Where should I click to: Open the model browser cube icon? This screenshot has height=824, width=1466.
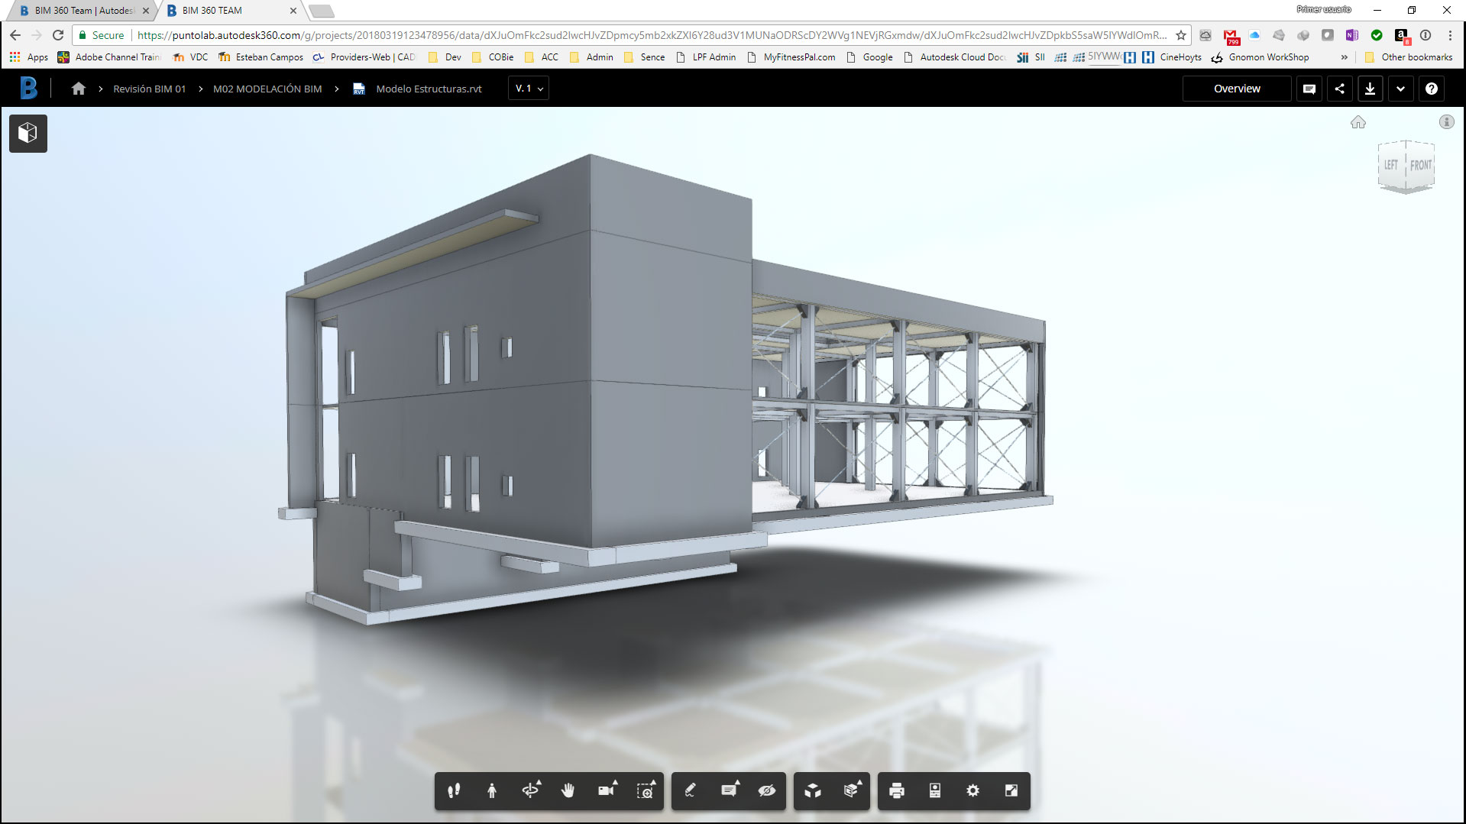28,133
